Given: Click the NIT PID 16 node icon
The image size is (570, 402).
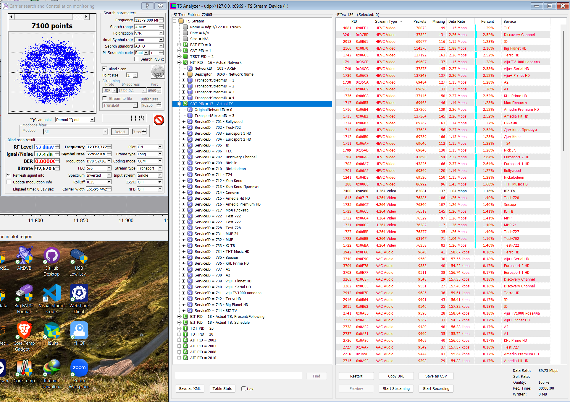Looking at the screenshot, I should click(185, 62).
